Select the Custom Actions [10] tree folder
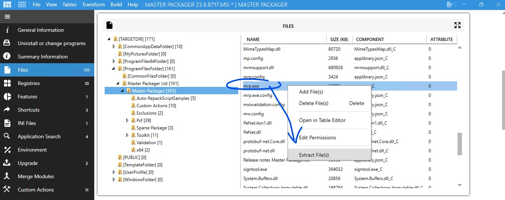The image size is (505, 200). pyautogui.click(x=156, y=105)
